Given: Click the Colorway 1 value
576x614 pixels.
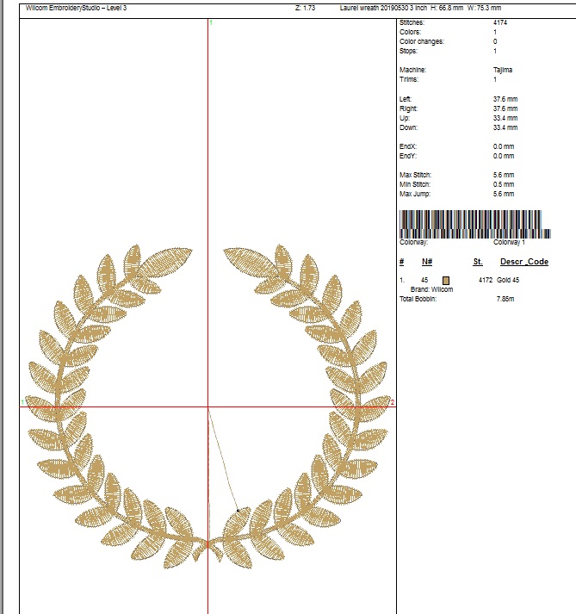Looking at the screenshot, I should tap(509, 244).
